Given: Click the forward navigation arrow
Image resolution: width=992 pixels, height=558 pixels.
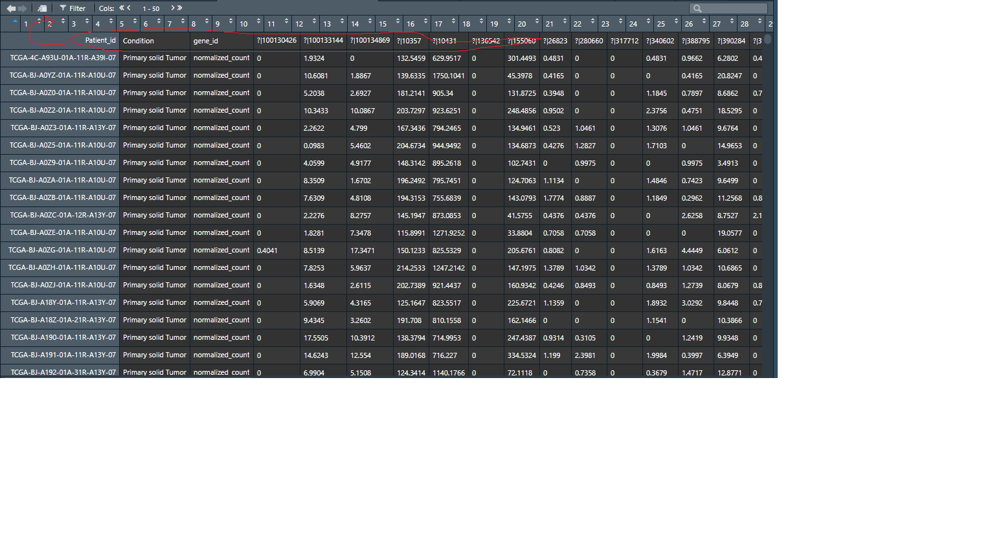Looking at the screenshot, I should click(23, 8).
